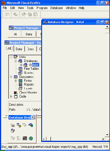Click the grayed Remove Table icon
The image size is (110, 151).
coord(25,125)
